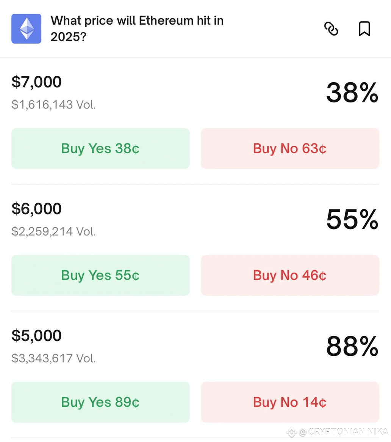Click the Cryptonian Nika watermark

coord(338,432)
